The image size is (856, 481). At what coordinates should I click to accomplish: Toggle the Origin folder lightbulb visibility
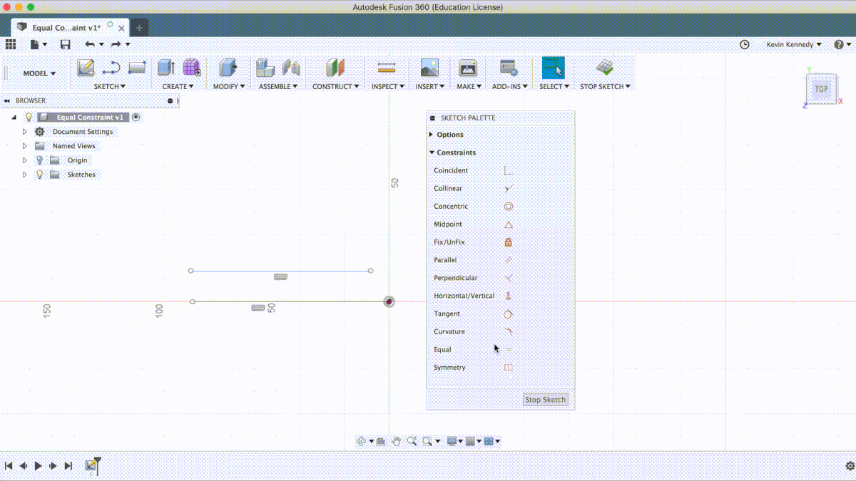[39, 160]
